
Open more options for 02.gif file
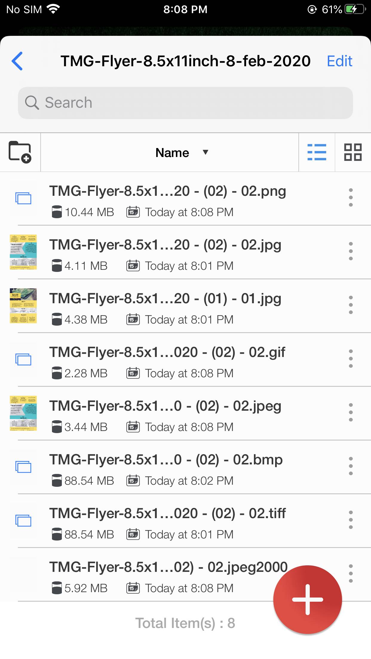tap(351, 359)
